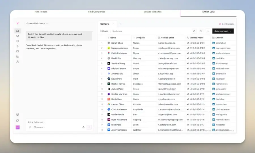Click the Contact Enrichment title

tap(36, 23)
